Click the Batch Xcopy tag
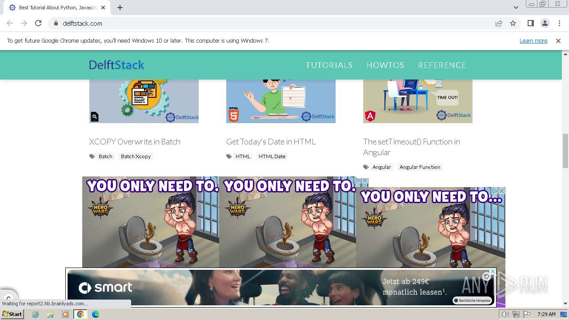Viewport: 569px width, 320px height. click(136, 156)
